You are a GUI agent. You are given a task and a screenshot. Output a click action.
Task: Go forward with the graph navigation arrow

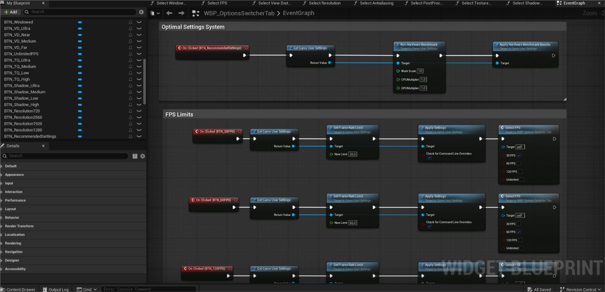click(181, 13)
